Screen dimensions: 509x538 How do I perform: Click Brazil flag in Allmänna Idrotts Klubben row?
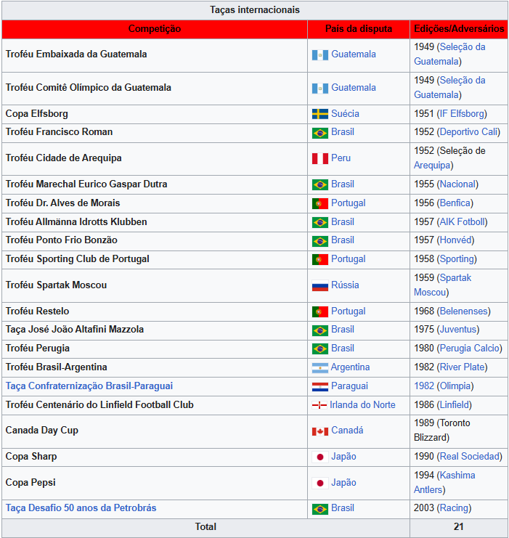pyautogui.click(x=320, y=223)
